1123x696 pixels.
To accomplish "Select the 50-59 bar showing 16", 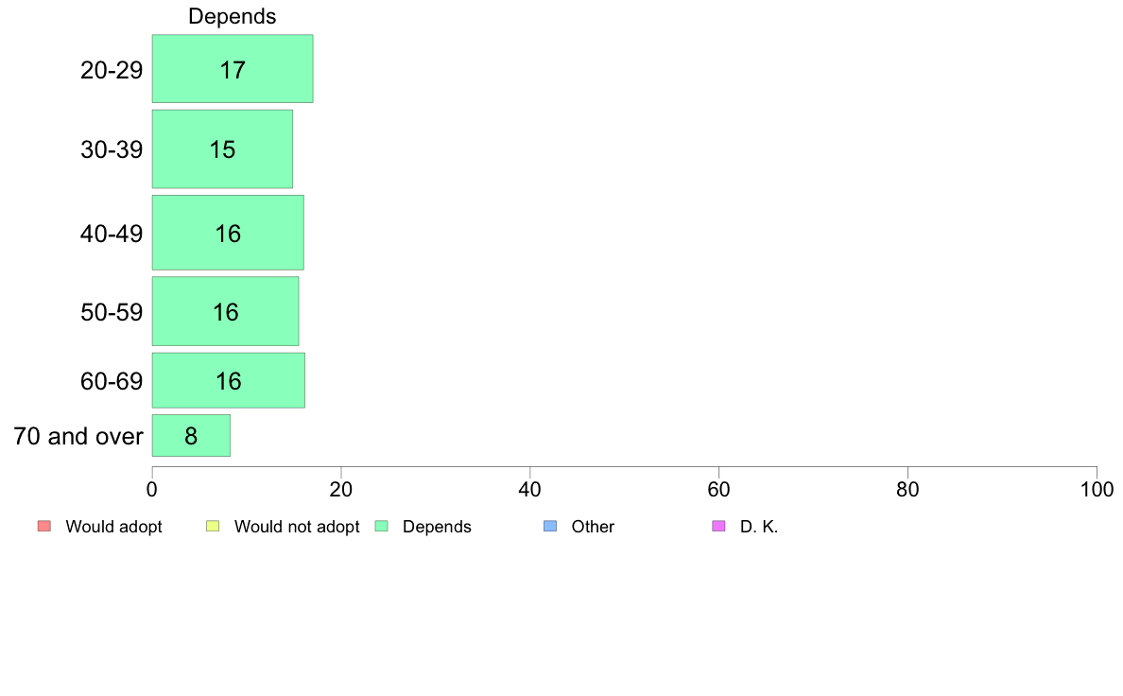I will pyautogui.click(x=225, y=311).
